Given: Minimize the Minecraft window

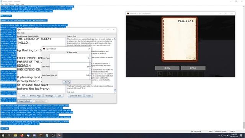Looking at the screenshot, I should pos(220,13).
